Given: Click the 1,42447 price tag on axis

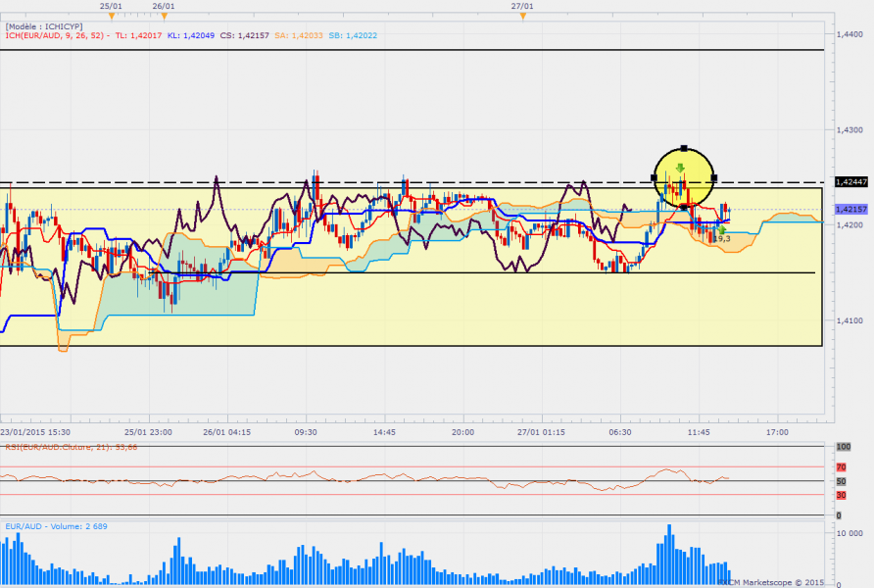Looking at the screenshot, I should [x=851, y=181].
